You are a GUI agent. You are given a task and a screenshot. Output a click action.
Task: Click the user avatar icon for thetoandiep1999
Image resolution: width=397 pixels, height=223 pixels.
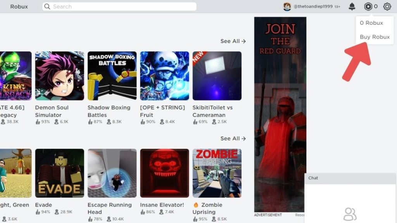[x=287, y=7]
